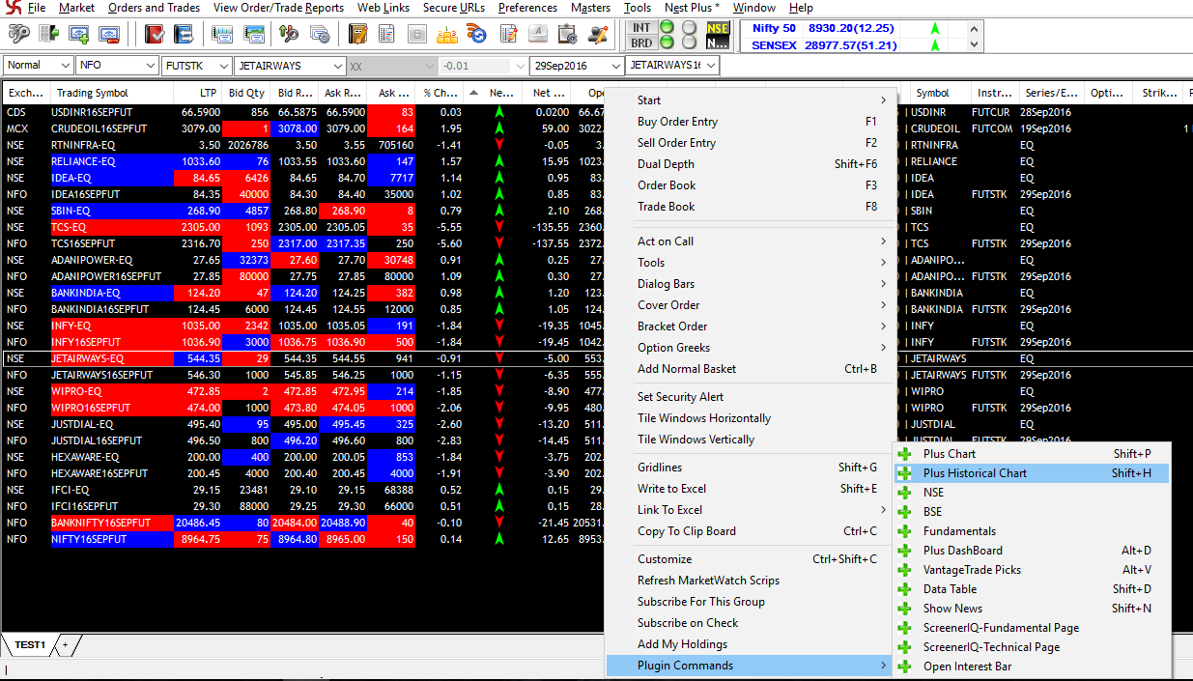This screenshot has width=1193, height=681.
Task: Click the stacked windows with gear icon
Action: [x=319, y=35]
